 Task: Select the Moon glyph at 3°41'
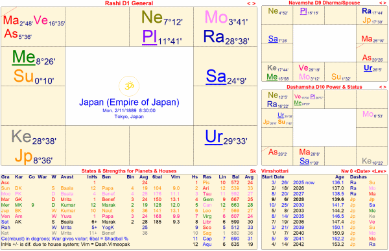coord(216,18)
